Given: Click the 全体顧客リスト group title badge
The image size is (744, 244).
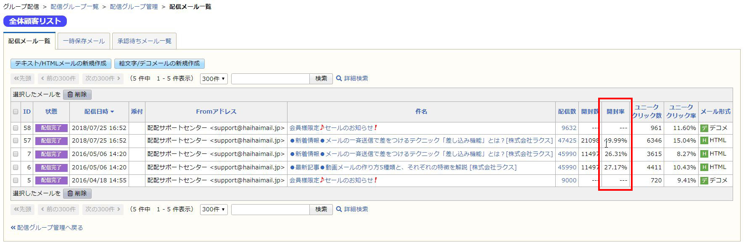Looking at the screenshot, I should [x=35, y=21].
